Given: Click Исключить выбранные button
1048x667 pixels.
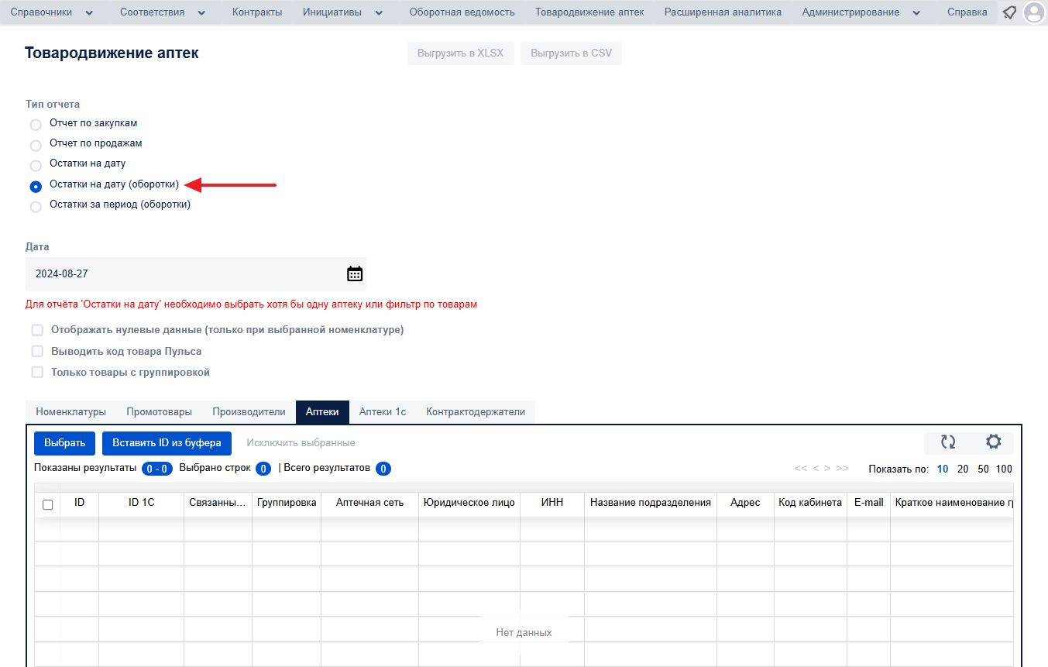Looking at the screenshot, I should 301,443.
